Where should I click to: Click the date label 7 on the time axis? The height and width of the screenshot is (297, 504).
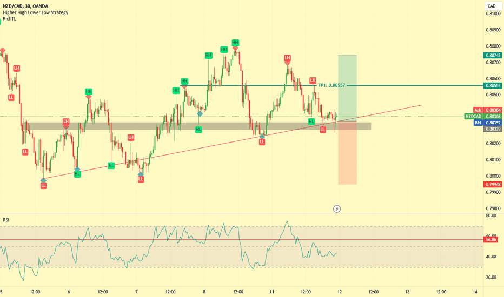pos(137,292)
